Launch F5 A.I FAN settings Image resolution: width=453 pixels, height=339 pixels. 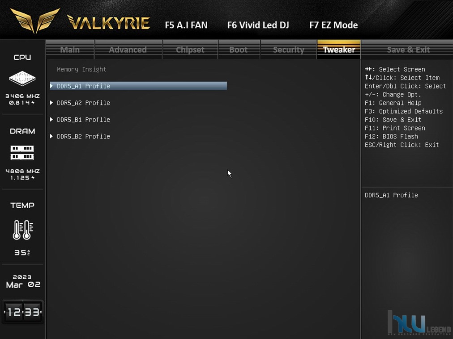point(186,25)
